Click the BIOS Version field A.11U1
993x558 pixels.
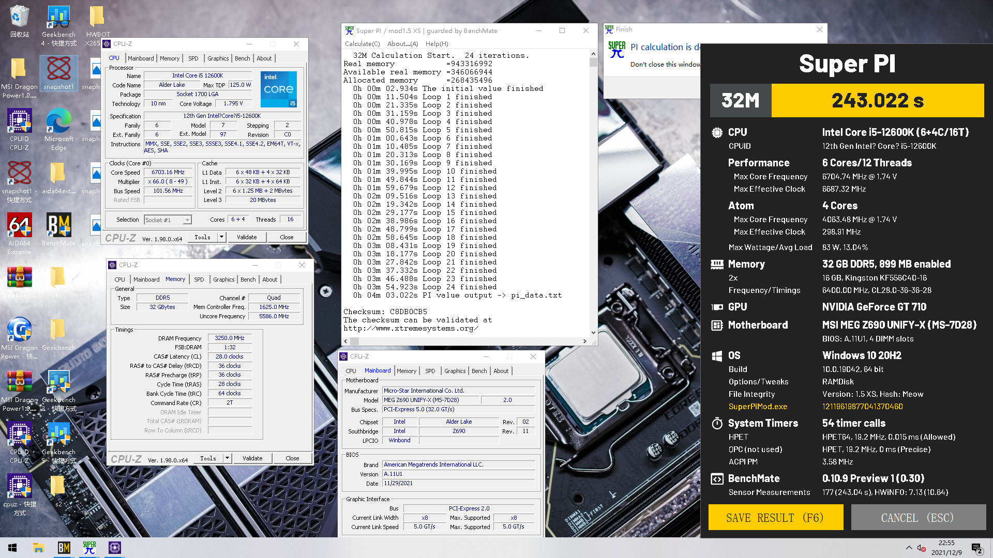pos(459,474)
